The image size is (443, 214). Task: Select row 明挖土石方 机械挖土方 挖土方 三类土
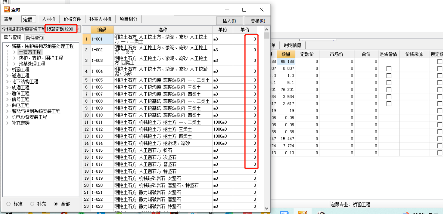163,129
